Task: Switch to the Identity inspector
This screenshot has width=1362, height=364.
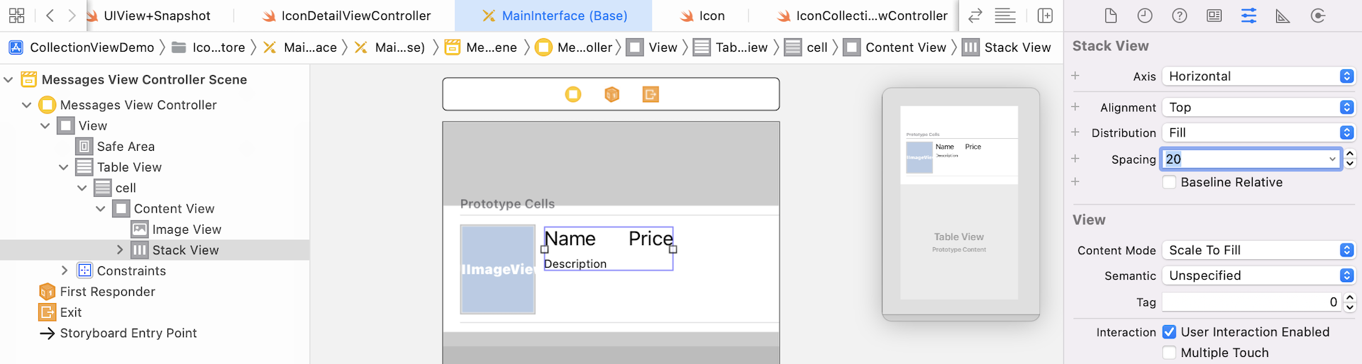Action: pyautogui.click(x=1214, y=16)
